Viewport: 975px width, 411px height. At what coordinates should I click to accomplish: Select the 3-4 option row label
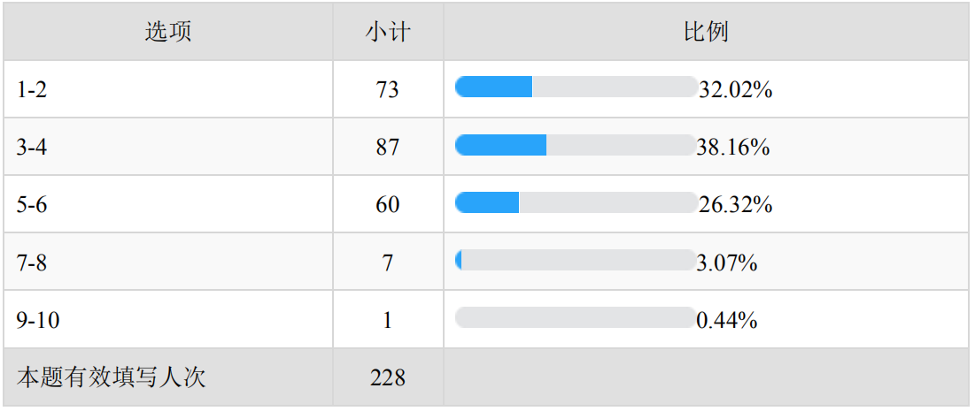[x=32, y=148]
